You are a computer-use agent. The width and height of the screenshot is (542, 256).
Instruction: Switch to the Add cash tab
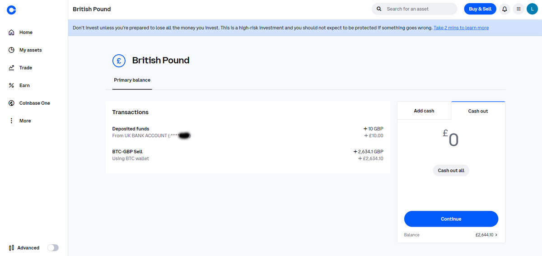(424, 111)
